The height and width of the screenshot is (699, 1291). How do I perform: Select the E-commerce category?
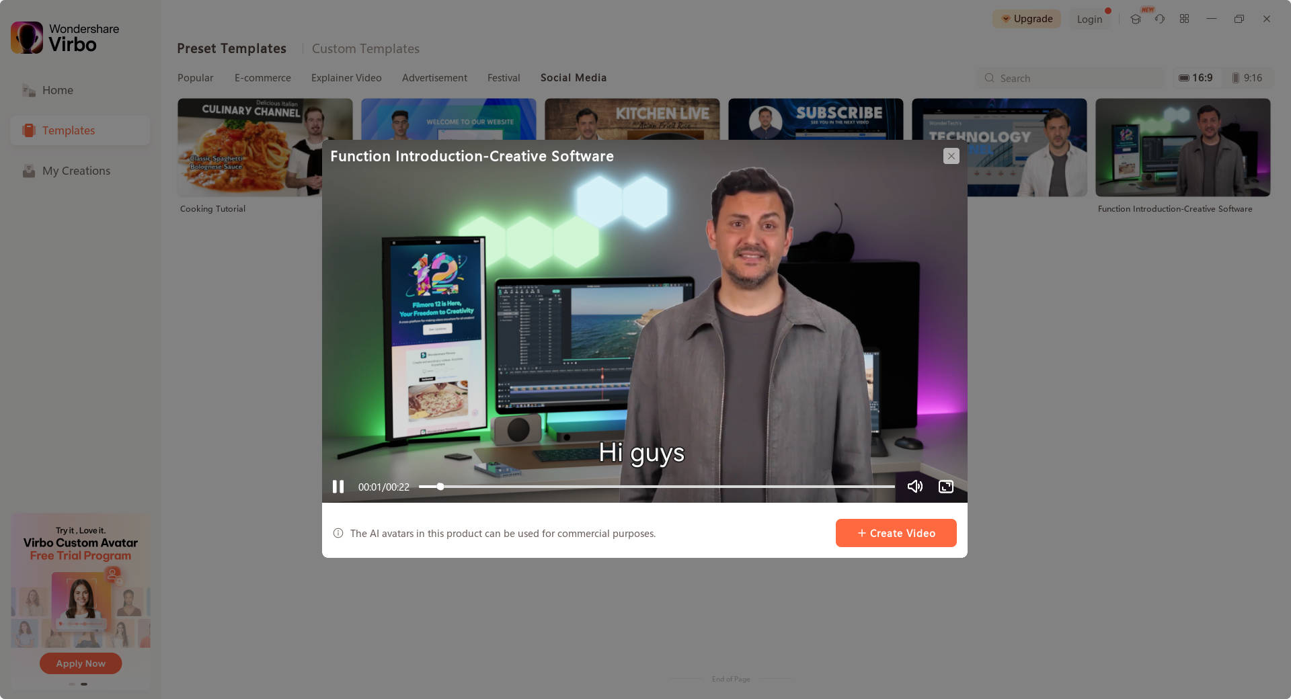[262, 78]
